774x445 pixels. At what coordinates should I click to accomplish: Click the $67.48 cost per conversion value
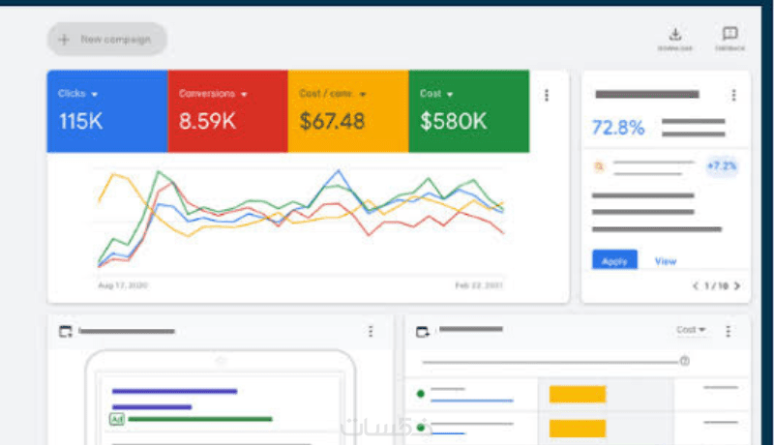click(332, 121)
